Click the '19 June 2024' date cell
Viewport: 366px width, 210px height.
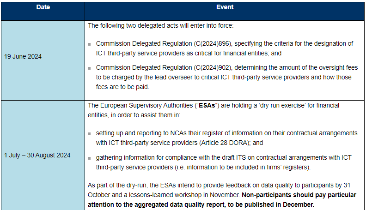pyautogui.click(x=23, y=56)
